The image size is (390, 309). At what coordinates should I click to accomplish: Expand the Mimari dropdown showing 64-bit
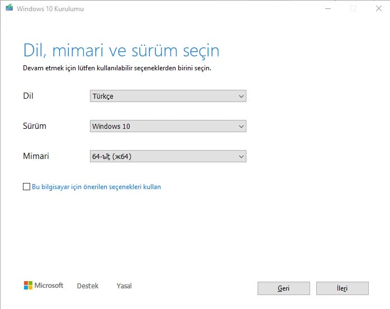click(168, 157)
